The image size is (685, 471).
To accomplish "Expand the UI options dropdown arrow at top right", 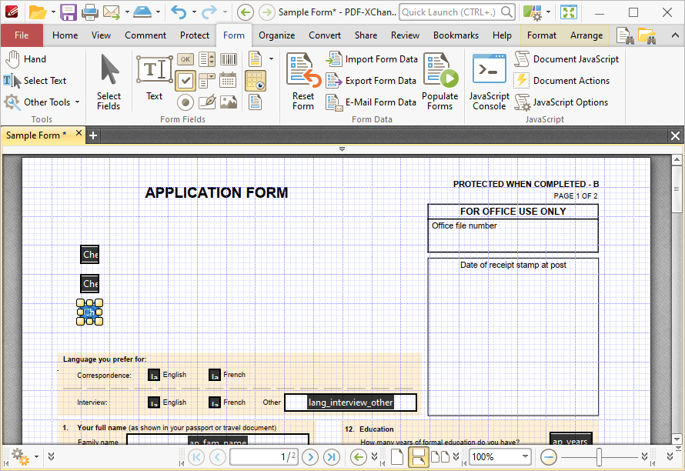I will [548, 12].
